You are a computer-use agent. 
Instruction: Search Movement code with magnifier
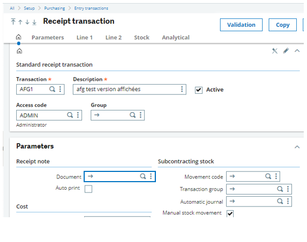[x=268, y=176]
